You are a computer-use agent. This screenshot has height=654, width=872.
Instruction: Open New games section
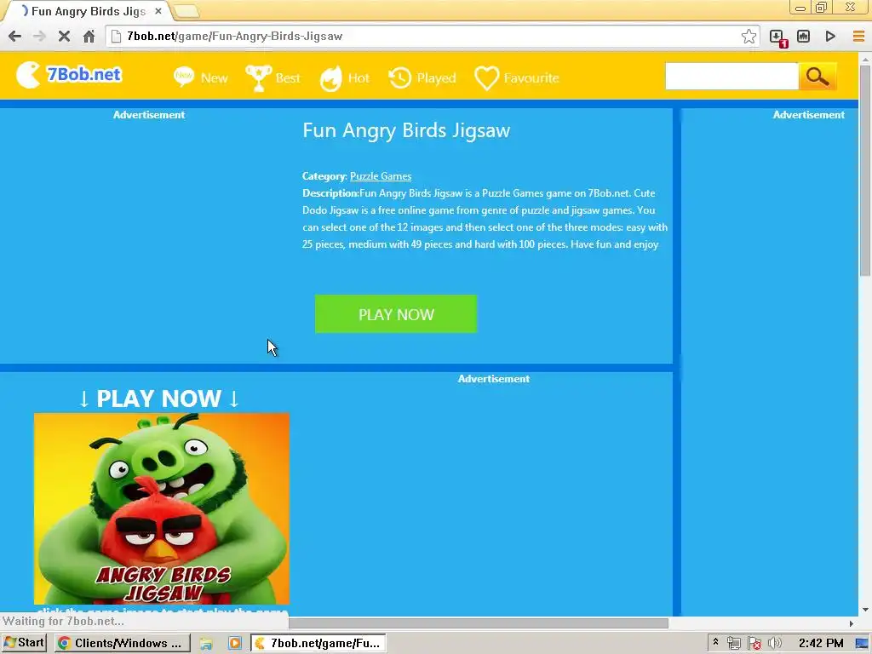[200, 77]
